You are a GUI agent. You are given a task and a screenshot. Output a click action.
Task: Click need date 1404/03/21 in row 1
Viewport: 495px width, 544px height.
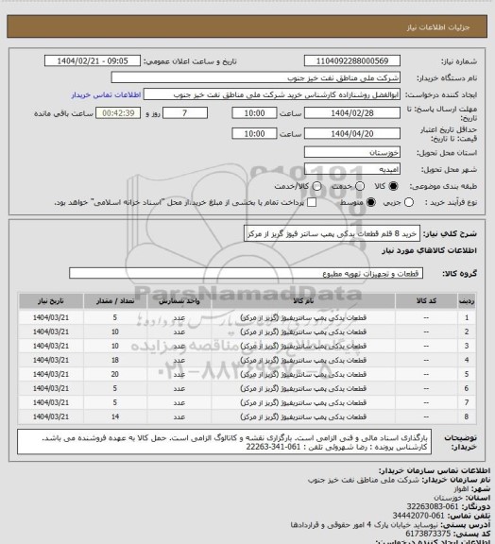click(x=51, y=317)
